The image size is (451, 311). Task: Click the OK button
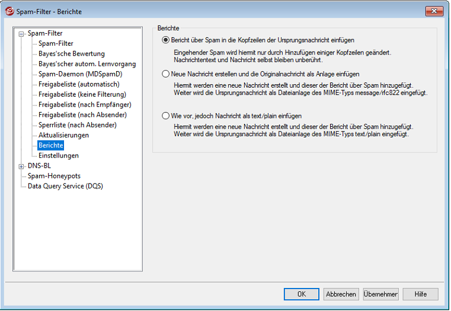pos(301,294)
